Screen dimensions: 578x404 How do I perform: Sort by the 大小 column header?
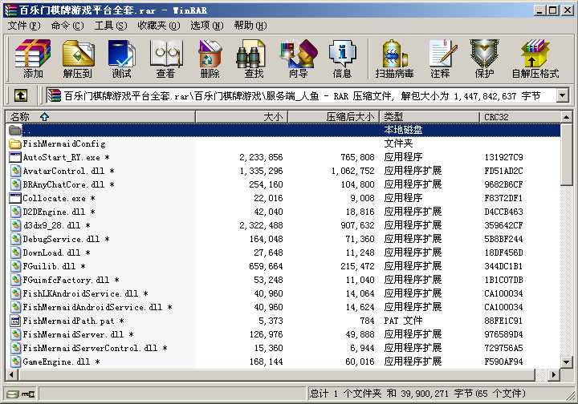point(242,117)
